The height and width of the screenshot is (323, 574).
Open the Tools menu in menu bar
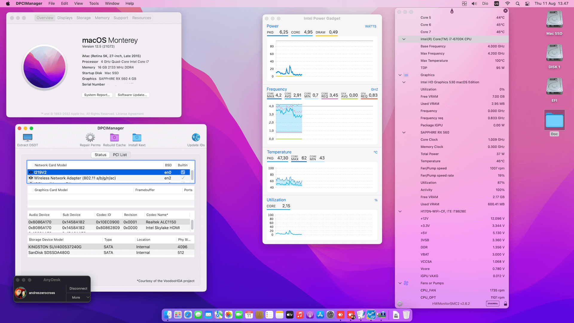click(94, 4)
